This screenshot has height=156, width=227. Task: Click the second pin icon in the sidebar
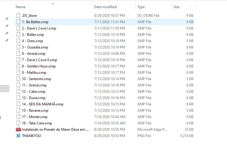tap(7, 26)
